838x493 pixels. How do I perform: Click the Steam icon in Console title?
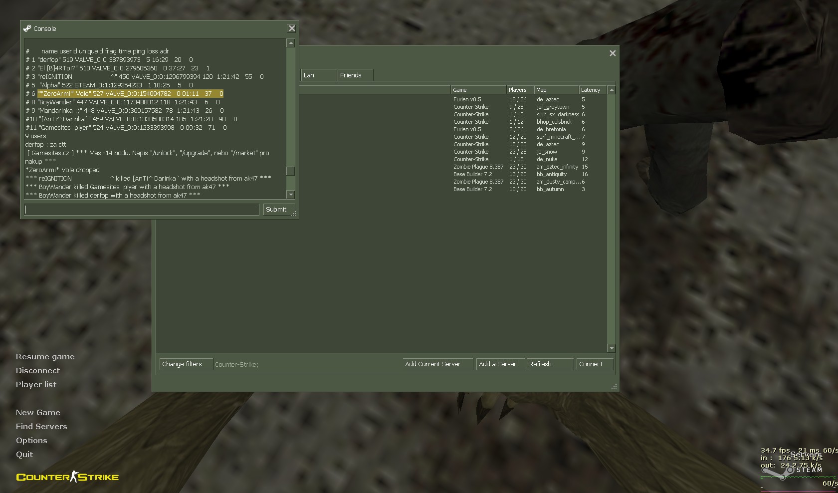(x=27, y=28)
